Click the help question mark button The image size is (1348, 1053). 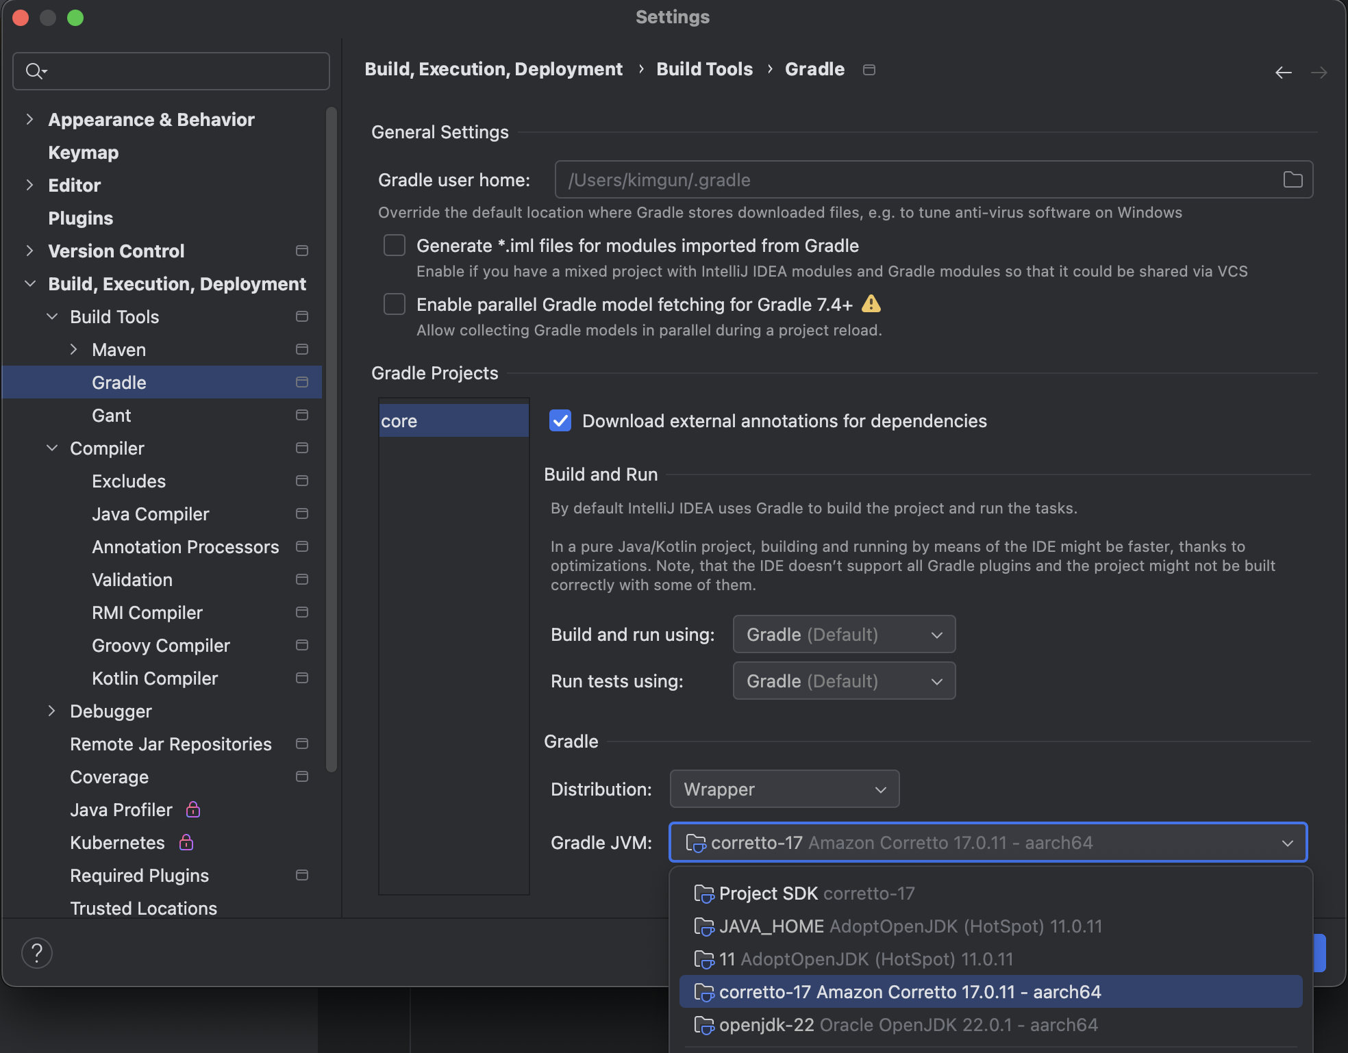pos(37,952)
